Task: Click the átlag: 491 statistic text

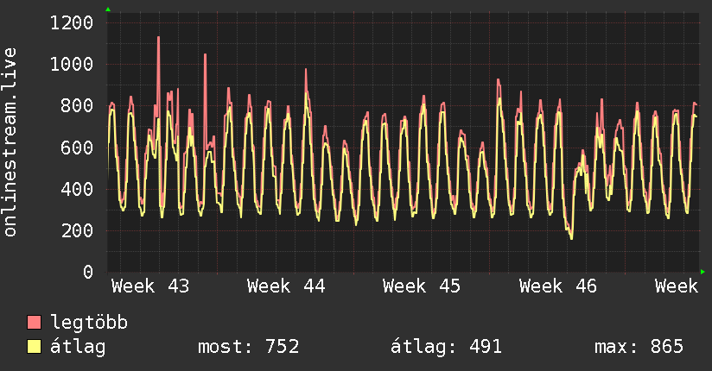Action: [x=446, y=347]
